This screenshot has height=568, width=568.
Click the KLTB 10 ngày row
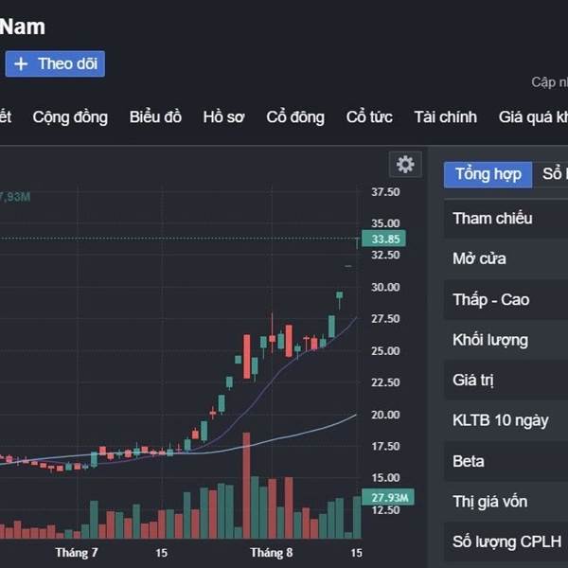tap(501, 421)
